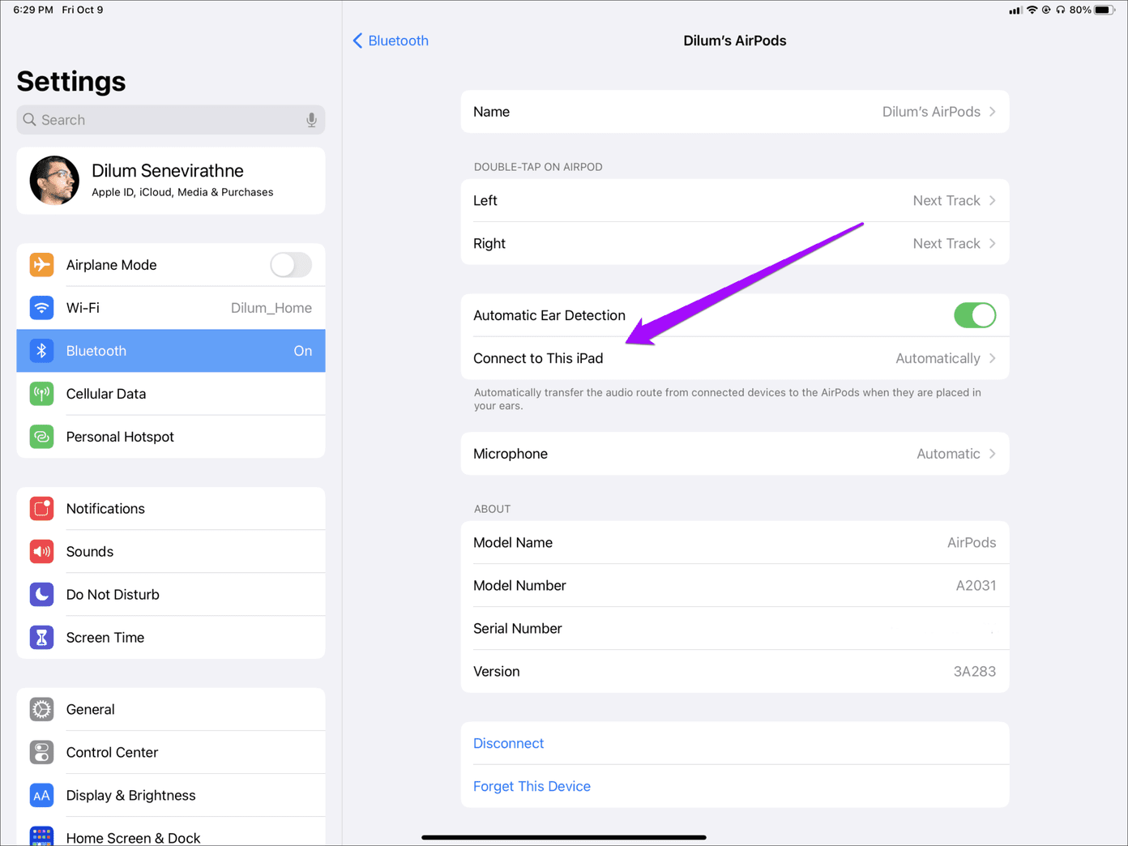This screenshot has height=846, width=1128.
Task: Tap the Cellular Data antenna icon
Action: coord(41,394)
